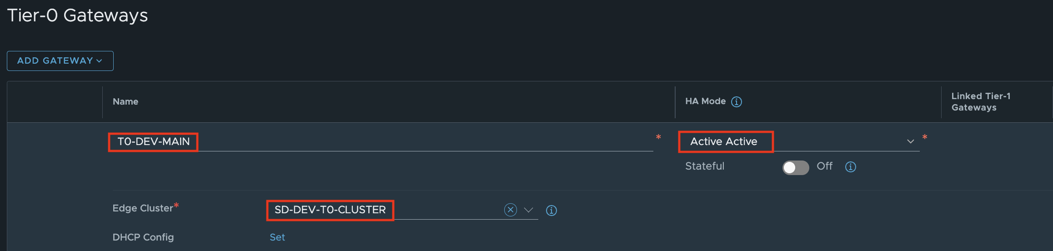Click the DHCP Config label
Image resolution: width=1053 pixels, height=251 pixels.
click(x=143, y=237)
